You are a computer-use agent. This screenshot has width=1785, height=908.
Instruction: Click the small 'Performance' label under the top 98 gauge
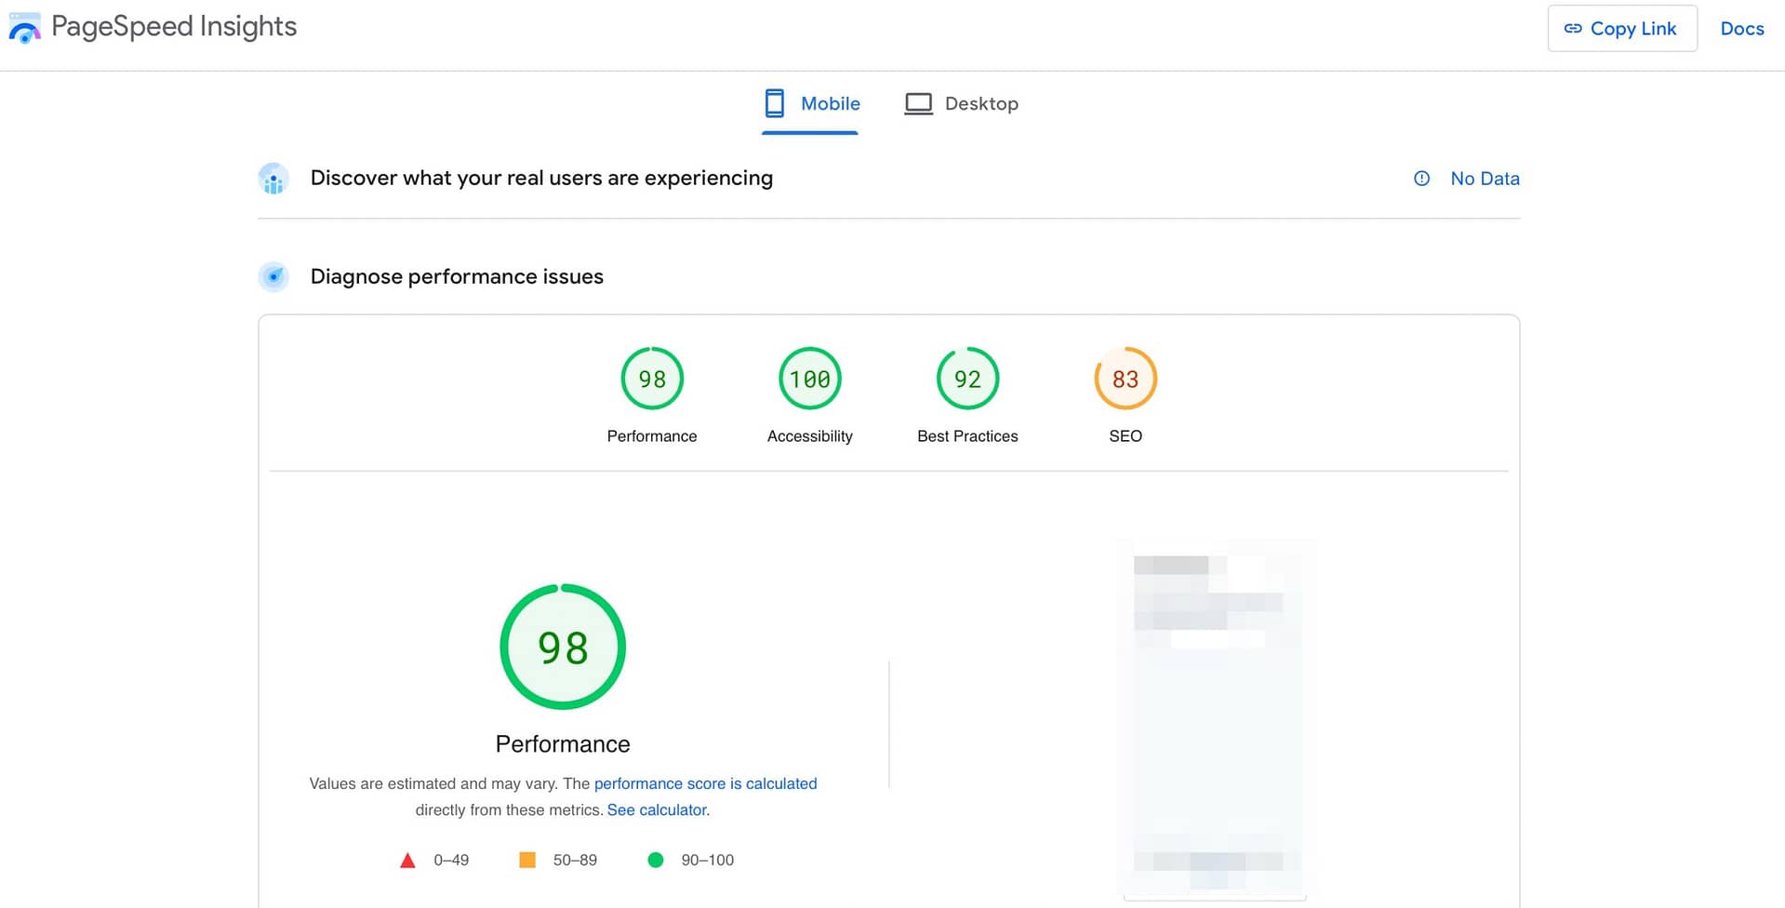click(652, 436)
